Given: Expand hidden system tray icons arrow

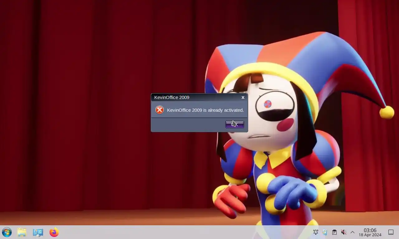Looking at the screenshot, I should [353, 232].
